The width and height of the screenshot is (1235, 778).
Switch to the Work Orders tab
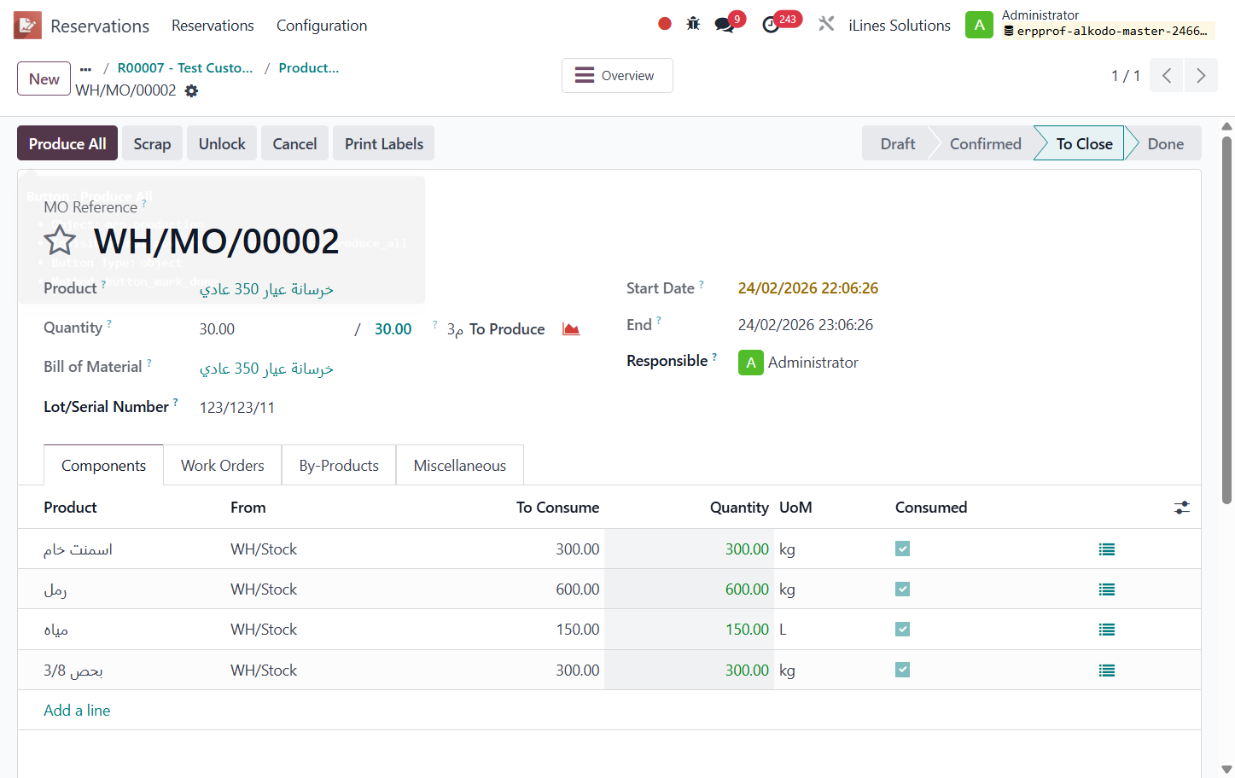(223, 465)
